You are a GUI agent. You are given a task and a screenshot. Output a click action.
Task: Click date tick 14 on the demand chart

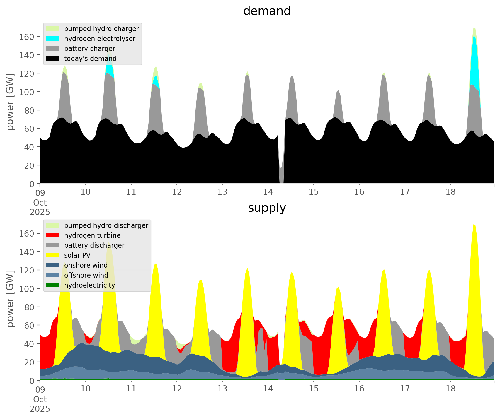click(x=268, y=192)
